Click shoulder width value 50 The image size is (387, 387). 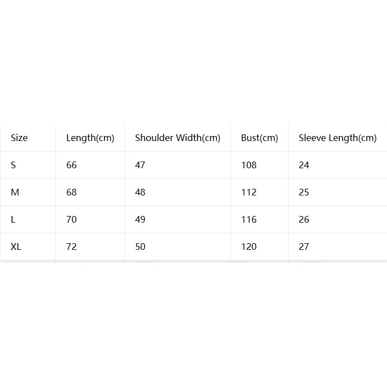click(x=140, y=247)
